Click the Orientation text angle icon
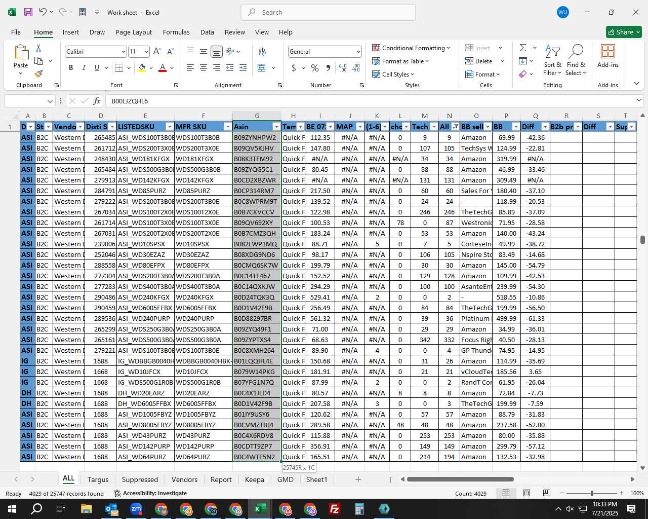648x519 pixels. [x=230, y=51]
